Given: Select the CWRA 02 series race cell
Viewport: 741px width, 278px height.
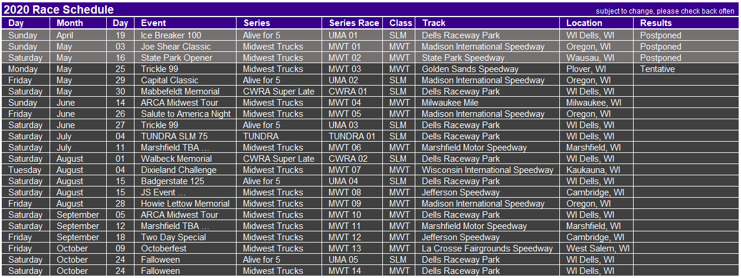Looking at the screenshot, I should [353, 159].
